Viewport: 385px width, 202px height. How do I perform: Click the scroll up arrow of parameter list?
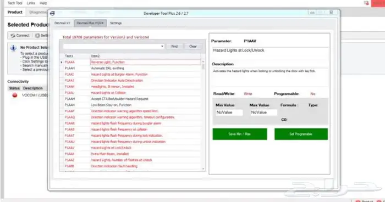tap(203, 62)
